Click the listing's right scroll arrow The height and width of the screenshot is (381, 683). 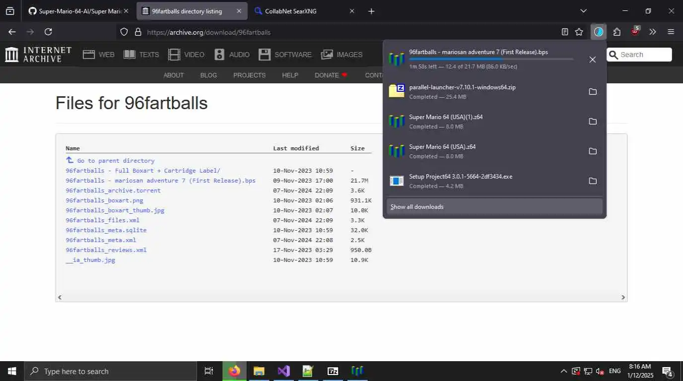click(x=623, y=297)
